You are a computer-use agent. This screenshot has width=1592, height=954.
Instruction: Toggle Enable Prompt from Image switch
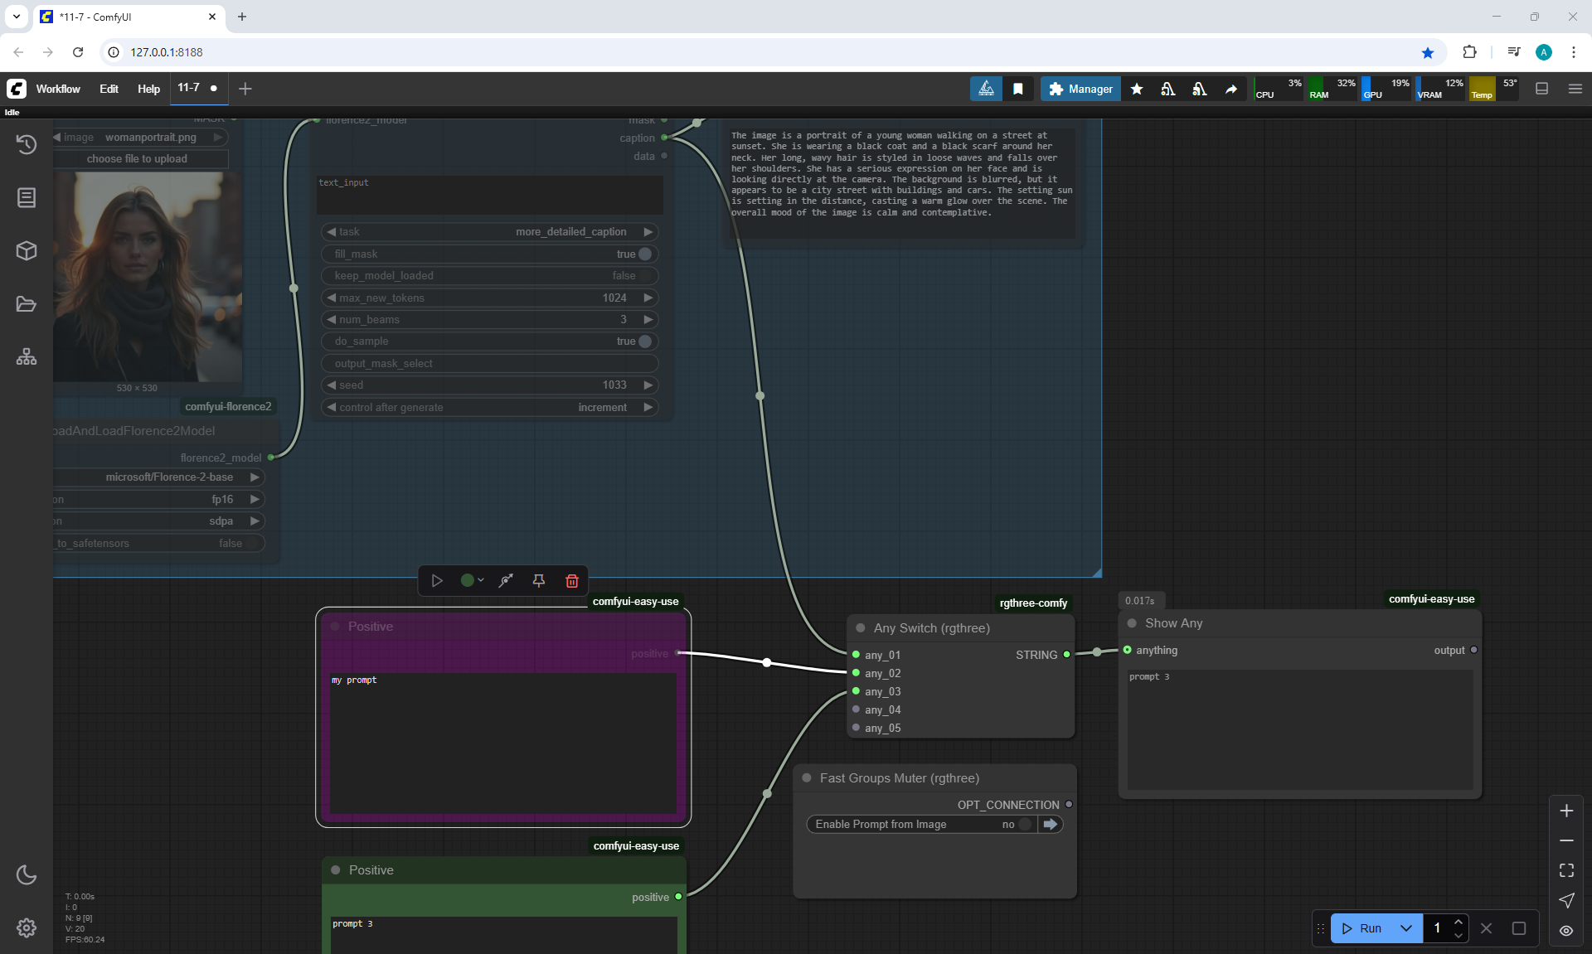1026,824
